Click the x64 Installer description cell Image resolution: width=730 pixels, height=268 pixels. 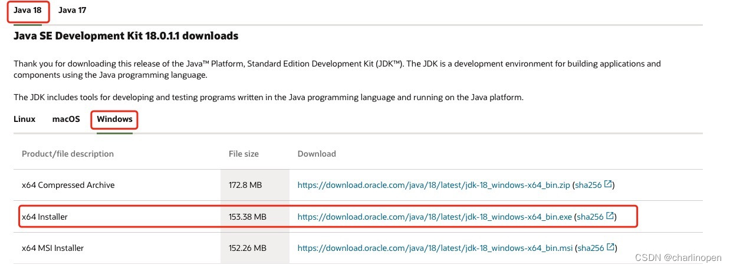click(45, 217)
